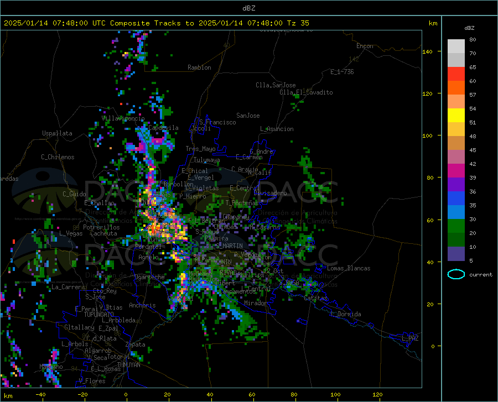Click the 'L_Vegas' place label

point(71,233)
